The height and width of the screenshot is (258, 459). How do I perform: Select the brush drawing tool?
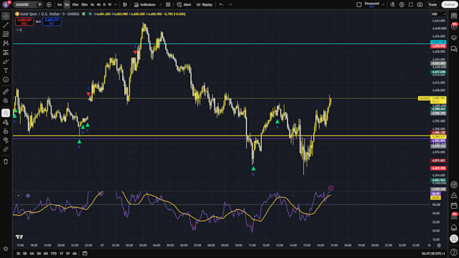[x=5, y=62]
